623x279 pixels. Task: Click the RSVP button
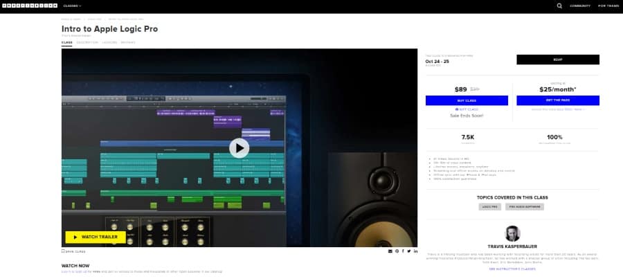[x=558, y=60]
